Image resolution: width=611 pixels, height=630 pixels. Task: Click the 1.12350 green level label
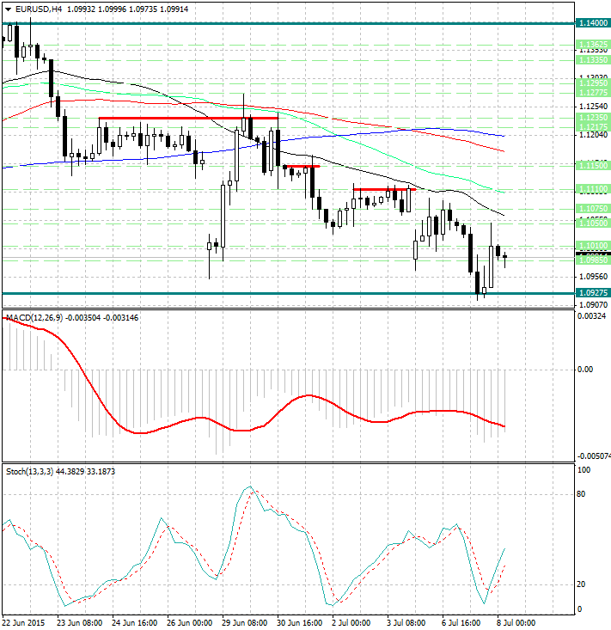[x=593, y=118]
